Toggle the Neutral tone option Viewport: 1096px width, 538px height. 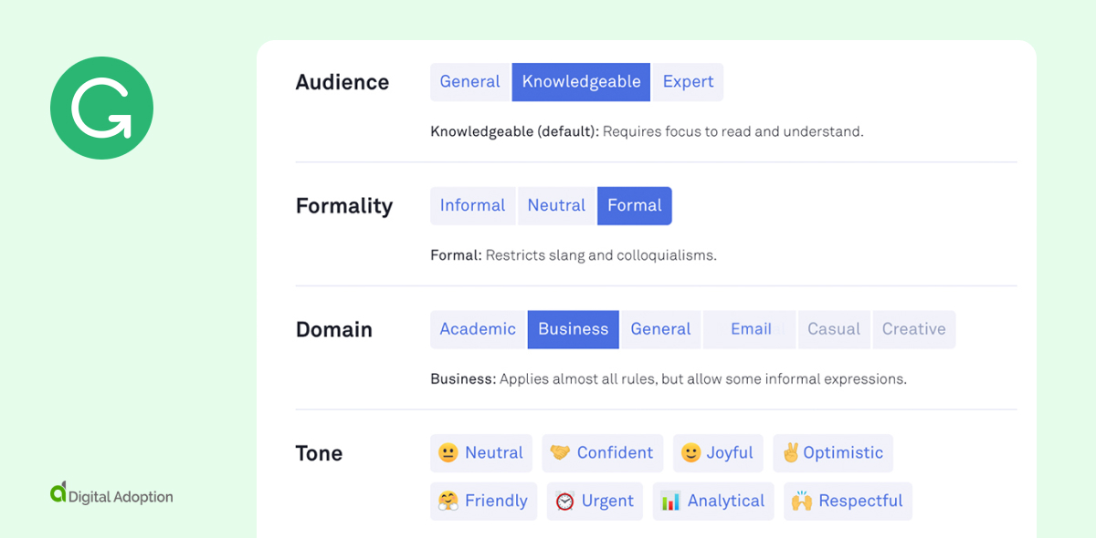481,452
